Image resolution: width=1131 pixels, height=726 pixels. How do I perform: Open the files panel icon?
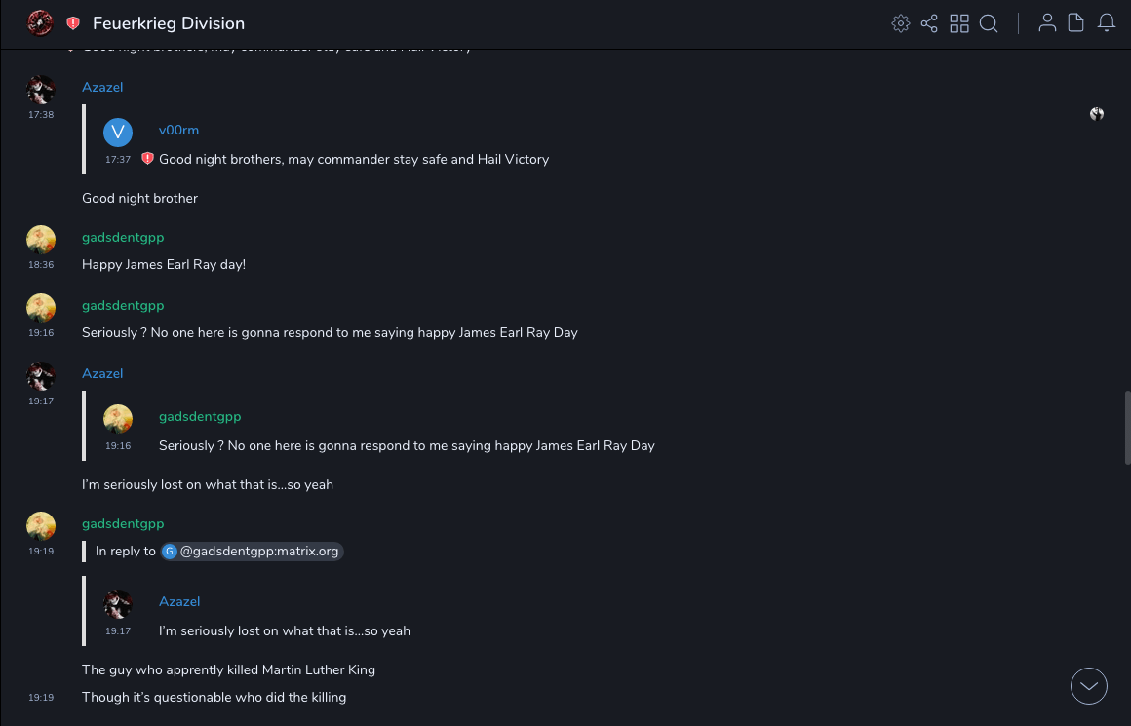tap(1076, 23)
